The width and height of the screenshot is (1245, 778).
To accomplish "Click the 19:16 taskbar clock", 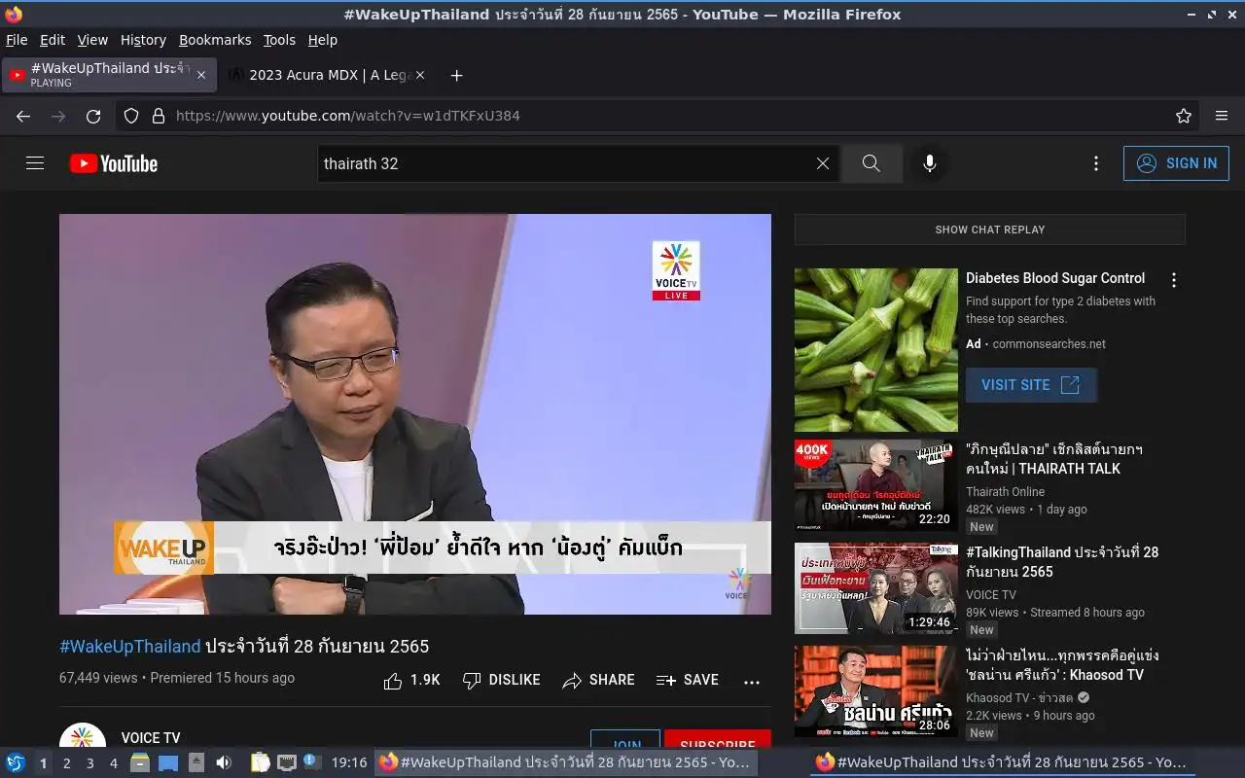I will click(x=349, y=762).
